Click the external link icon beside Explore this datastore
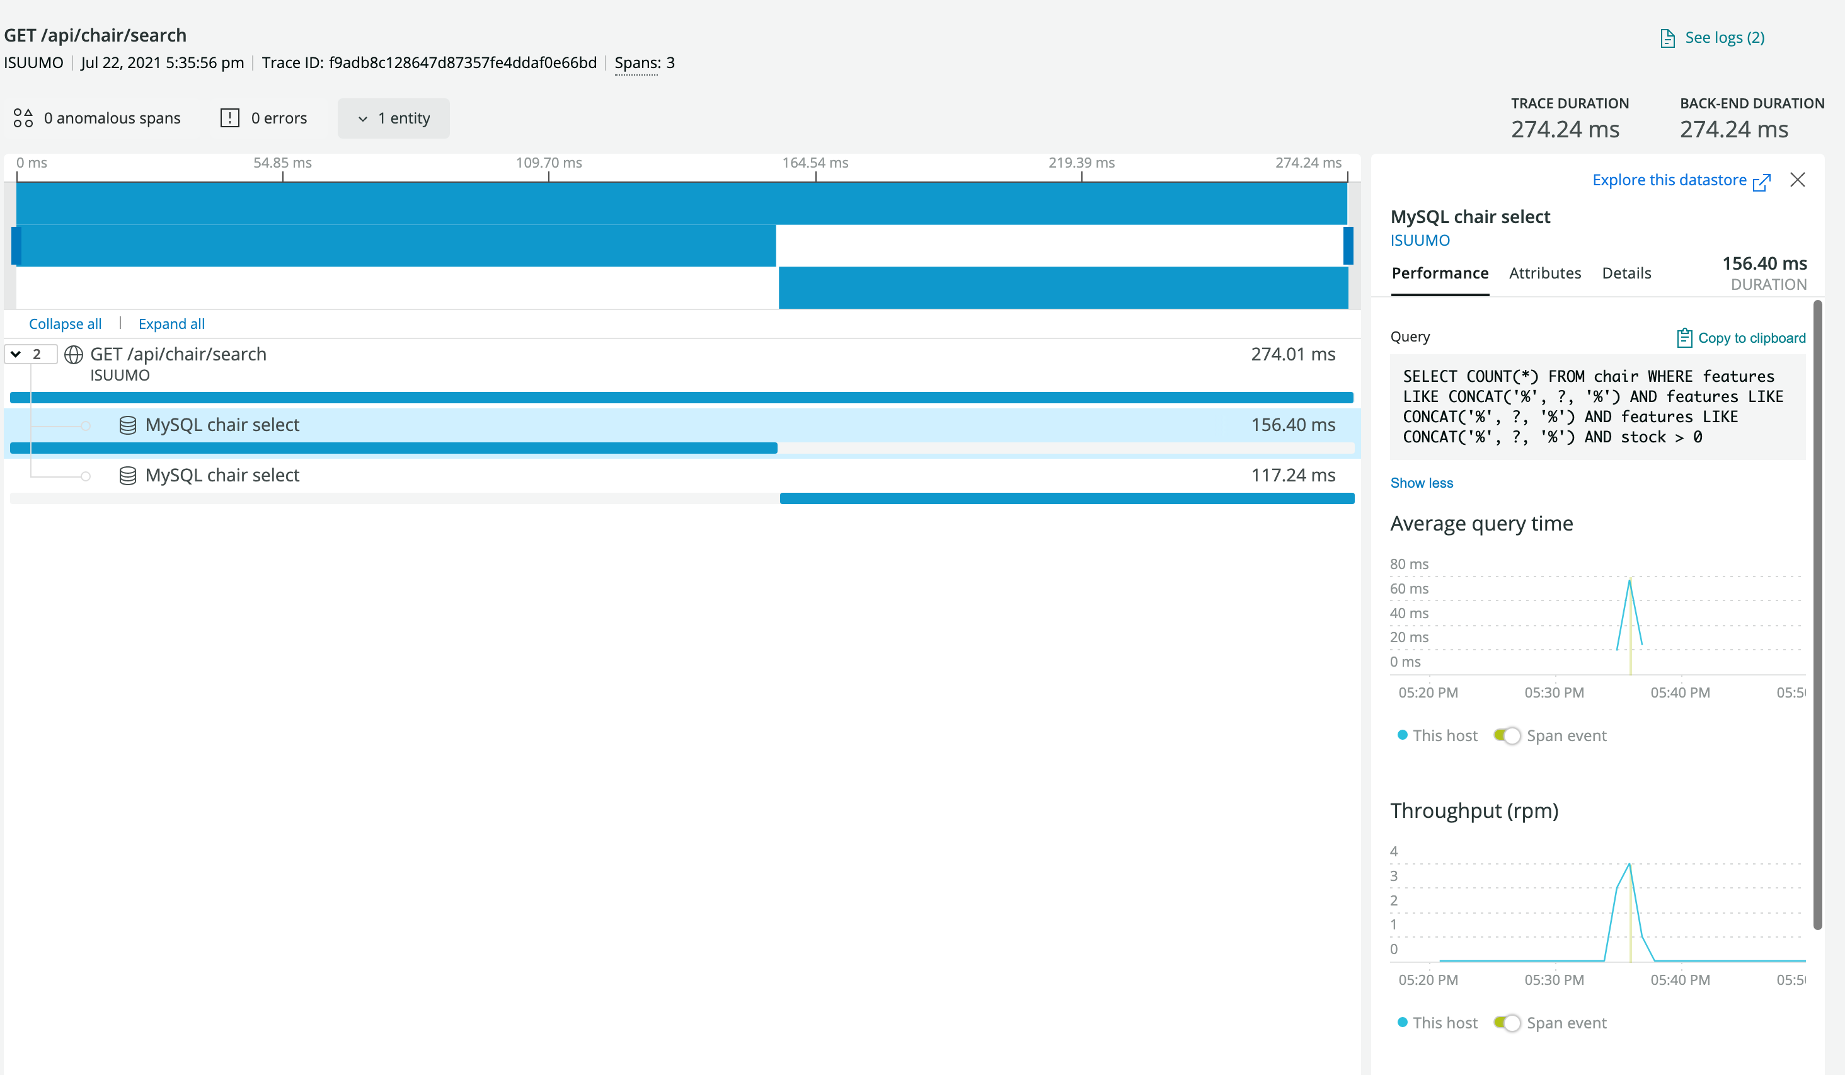This screenshot has width=1845, height=1075. pyautogui.click(x=1762, y=181)
